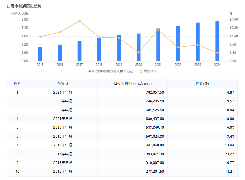Click the 同比 value 16.77

click(x=229, y=163)
